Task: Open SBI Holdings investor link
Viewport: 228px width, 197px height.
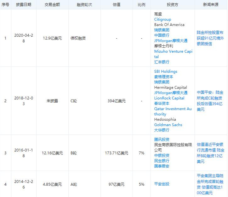Action: click(165, 71)
